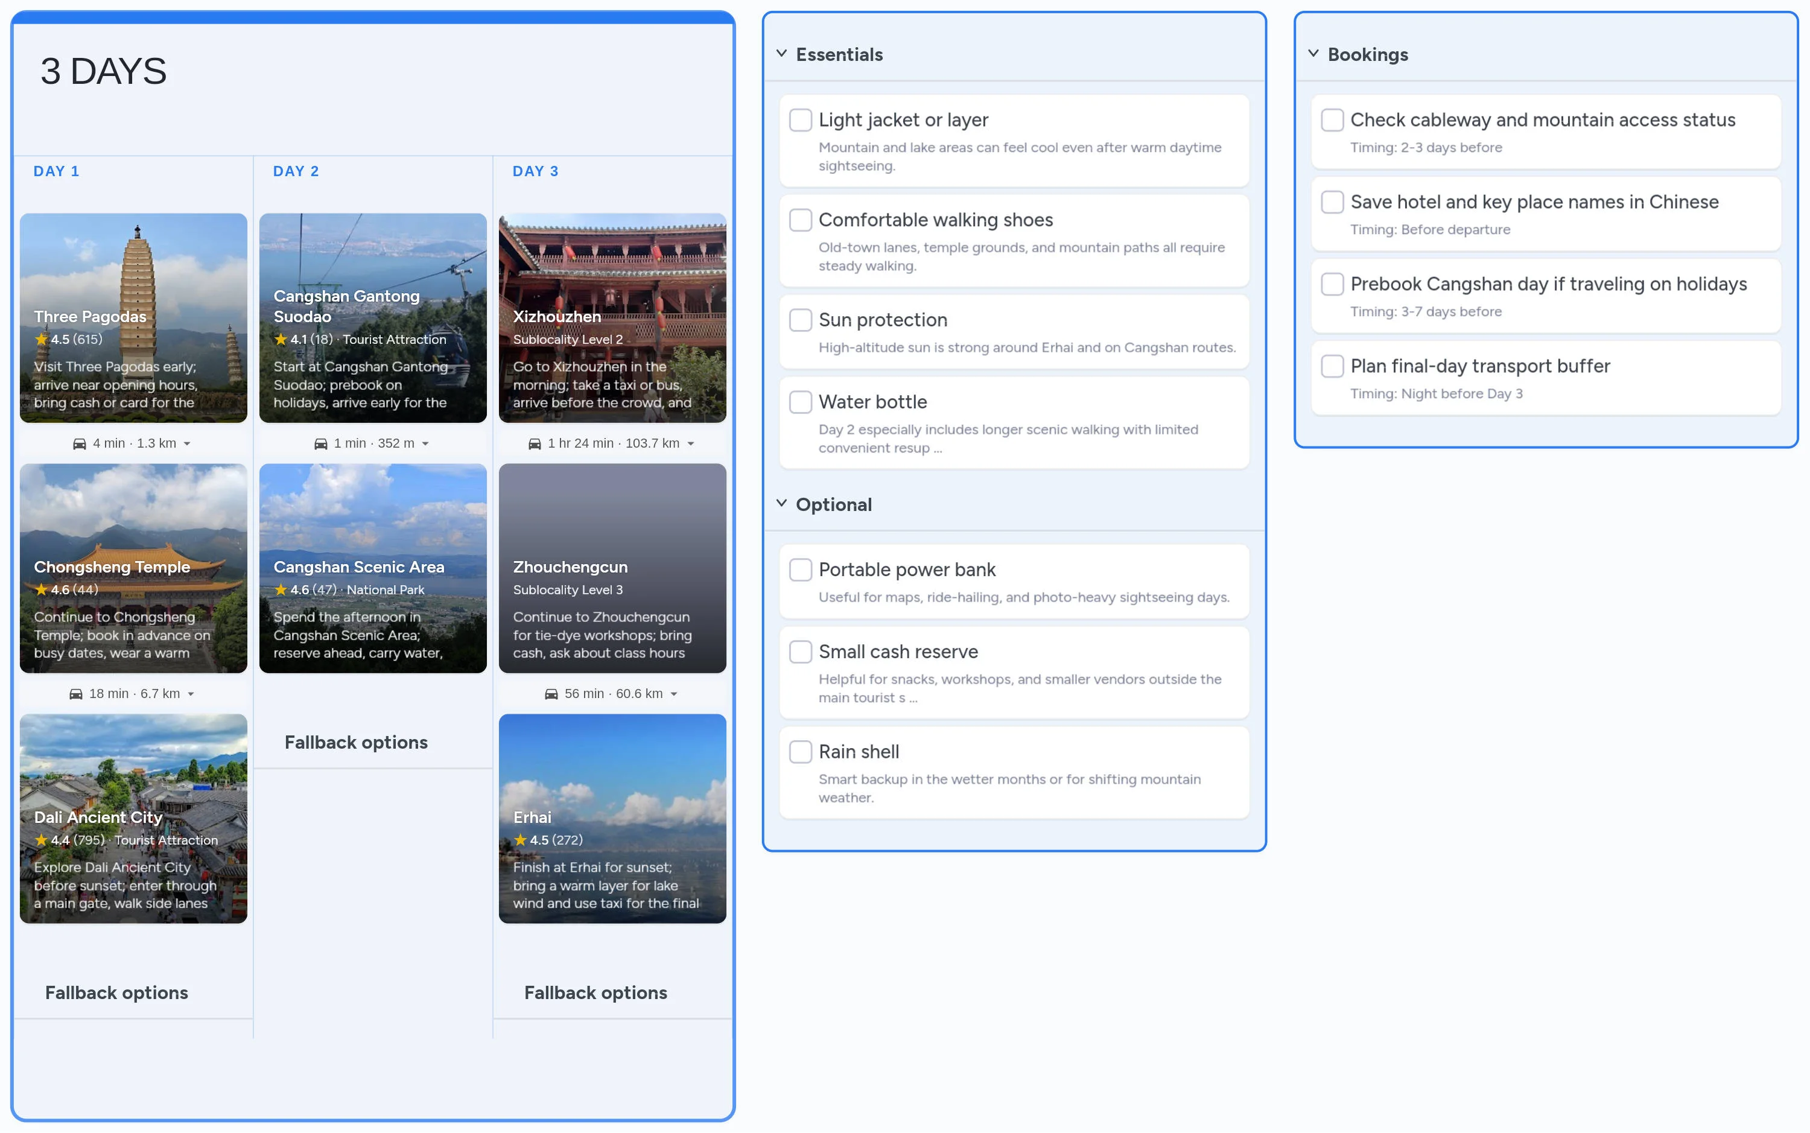This screenshot has height=1133, width=1810.
Task: Open Fallback options under Day 2
Action: click(x=356, y=743)
